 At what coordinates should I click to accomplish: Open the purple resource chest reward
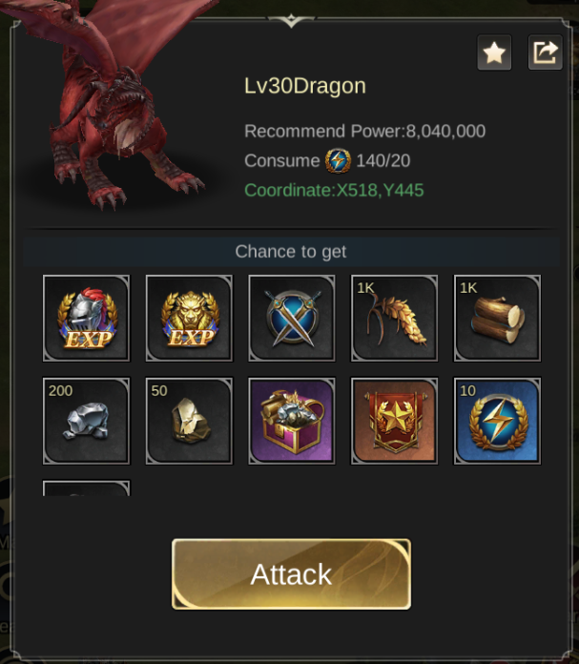click(292, 421)
